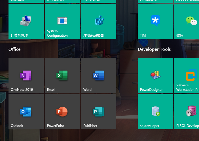This screenshot has height=141, width=199.
Task: Open OneNote 2016 tile
Action: (x=26, y=76)
